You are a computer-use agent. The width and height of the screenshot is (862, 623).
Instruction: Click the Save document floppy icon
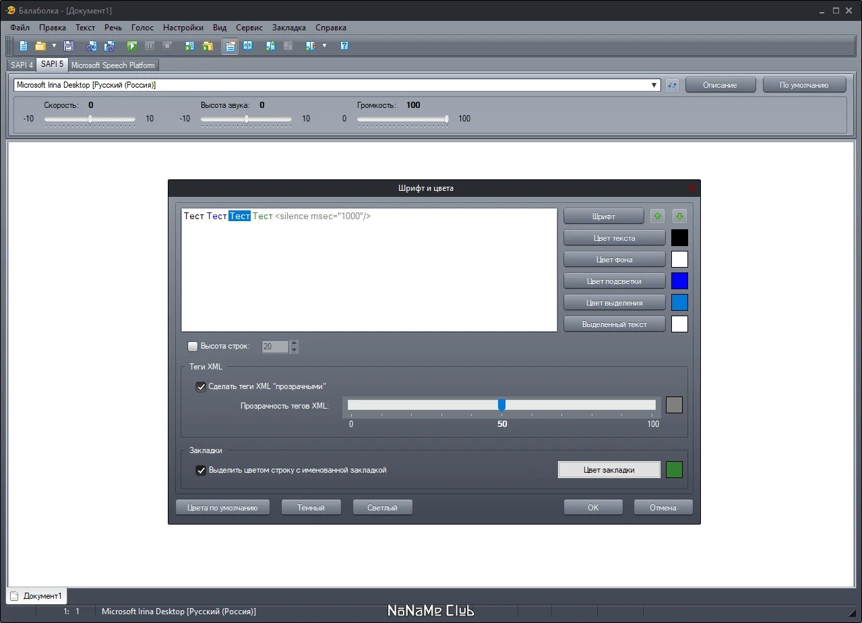point(69,46)
